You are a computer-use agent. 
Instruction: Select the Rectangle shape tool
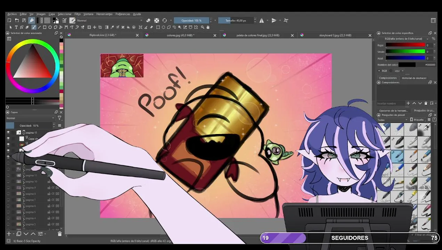coord(44,27)
